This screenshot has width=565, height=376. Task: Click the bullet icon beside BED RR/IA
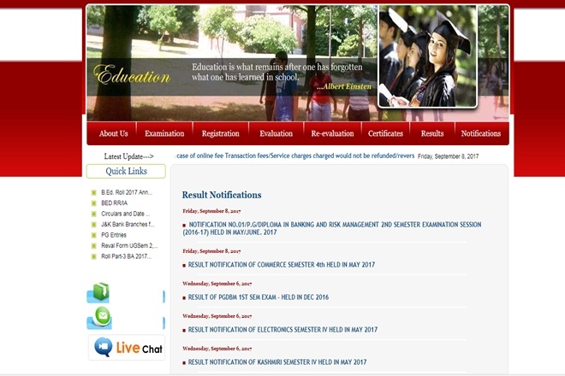point(93,203)
